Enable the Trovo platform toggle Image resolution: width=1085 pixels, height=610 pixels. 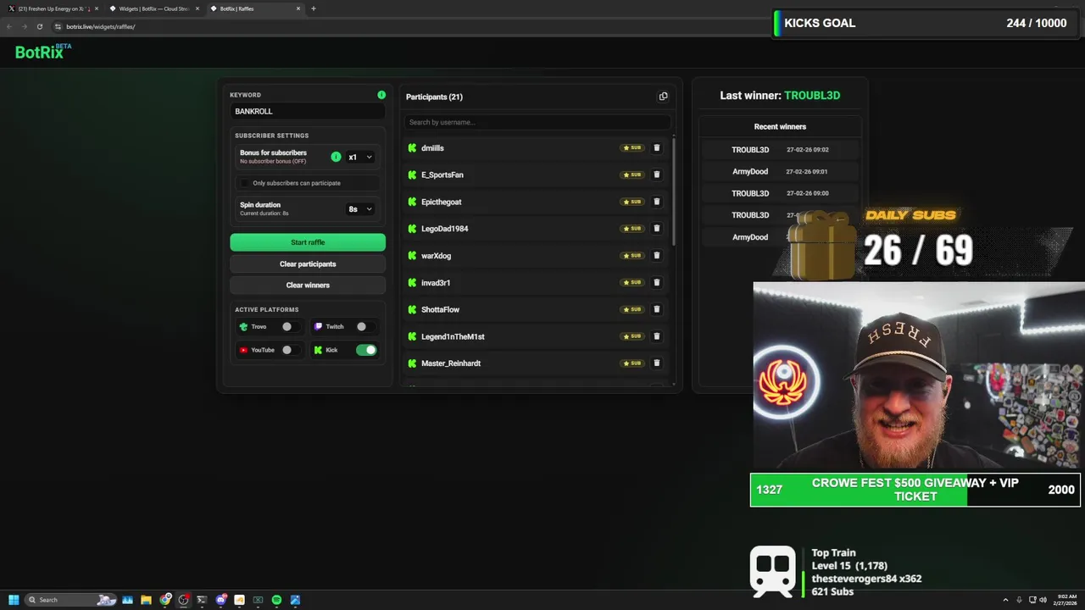[x=290, y=326]
